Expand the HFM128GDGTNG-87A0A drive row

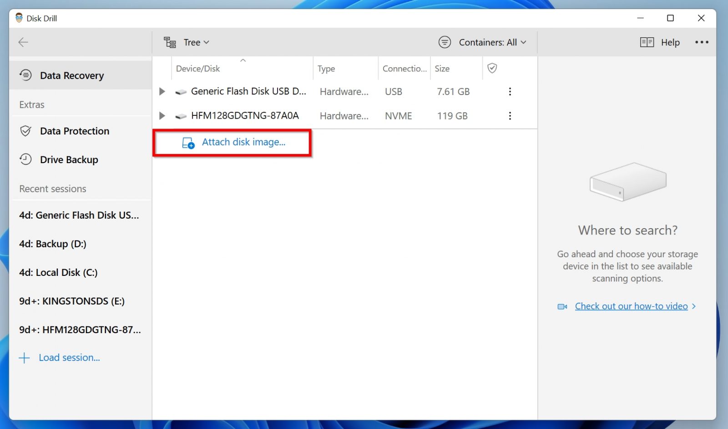click(162, 115)
